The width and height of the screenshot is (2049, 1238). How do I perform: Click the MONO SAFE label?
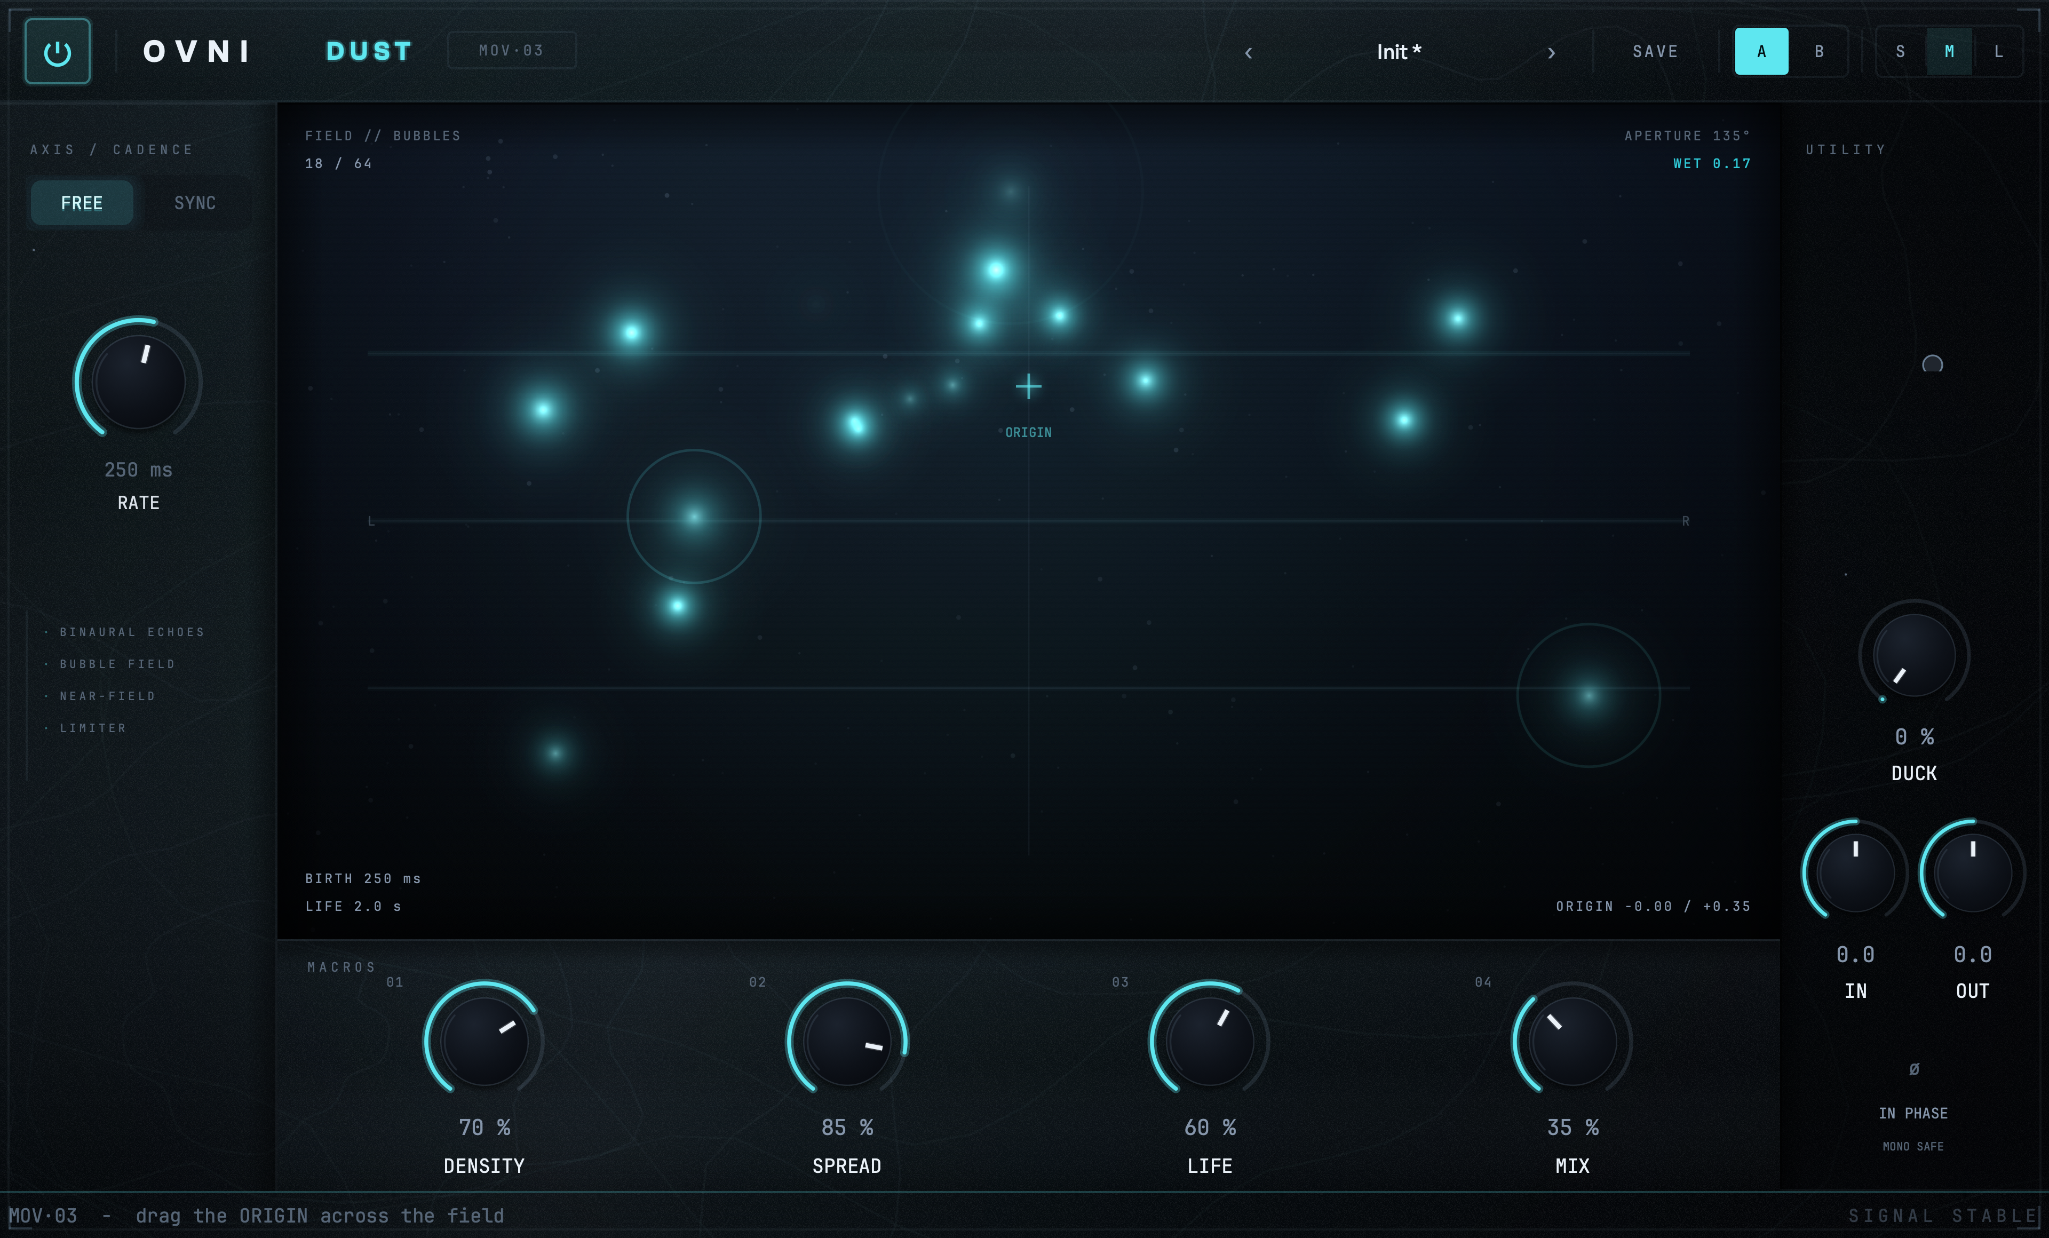1913,1147
